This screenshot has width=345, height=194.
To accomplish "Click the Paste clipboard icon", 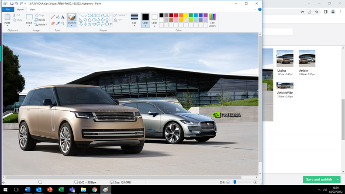I will [x=7, y=17].
